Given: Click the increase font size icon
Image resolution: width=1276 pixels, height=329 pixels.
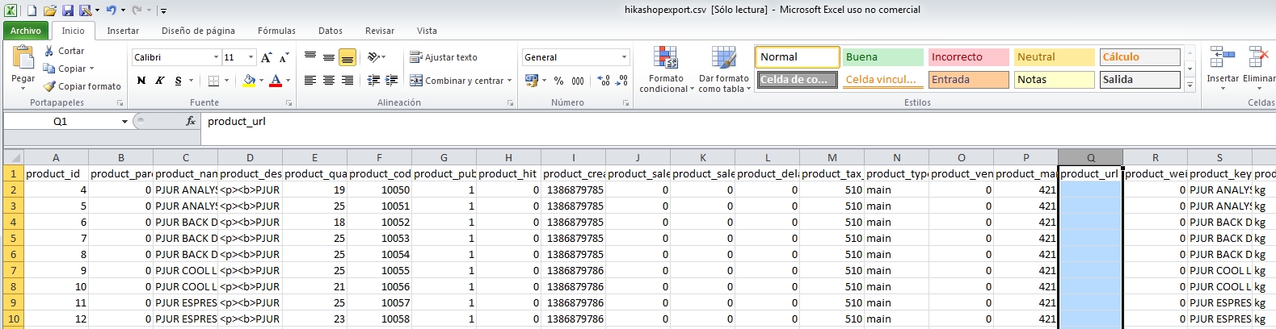Looking at the screenshot, I should [x=266, y=57].
